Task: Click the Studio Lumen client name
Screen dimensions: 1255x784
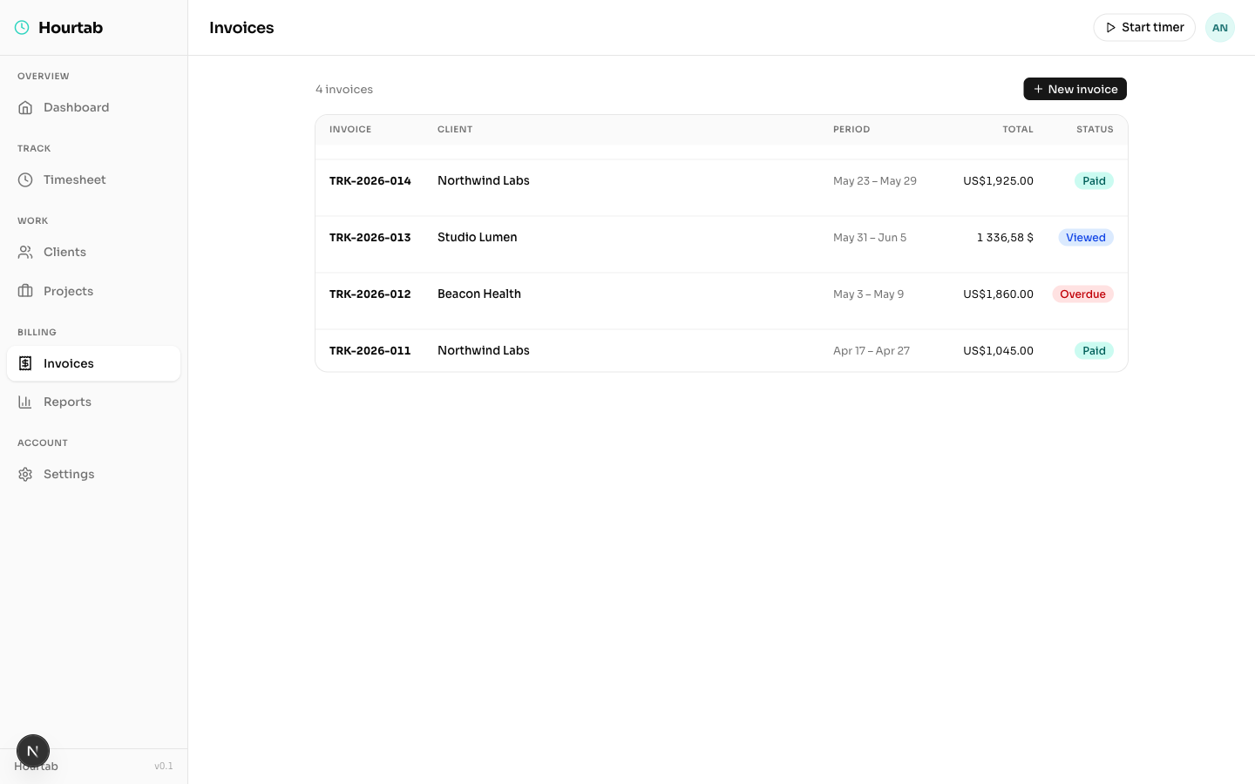Action: pos(477,237)
